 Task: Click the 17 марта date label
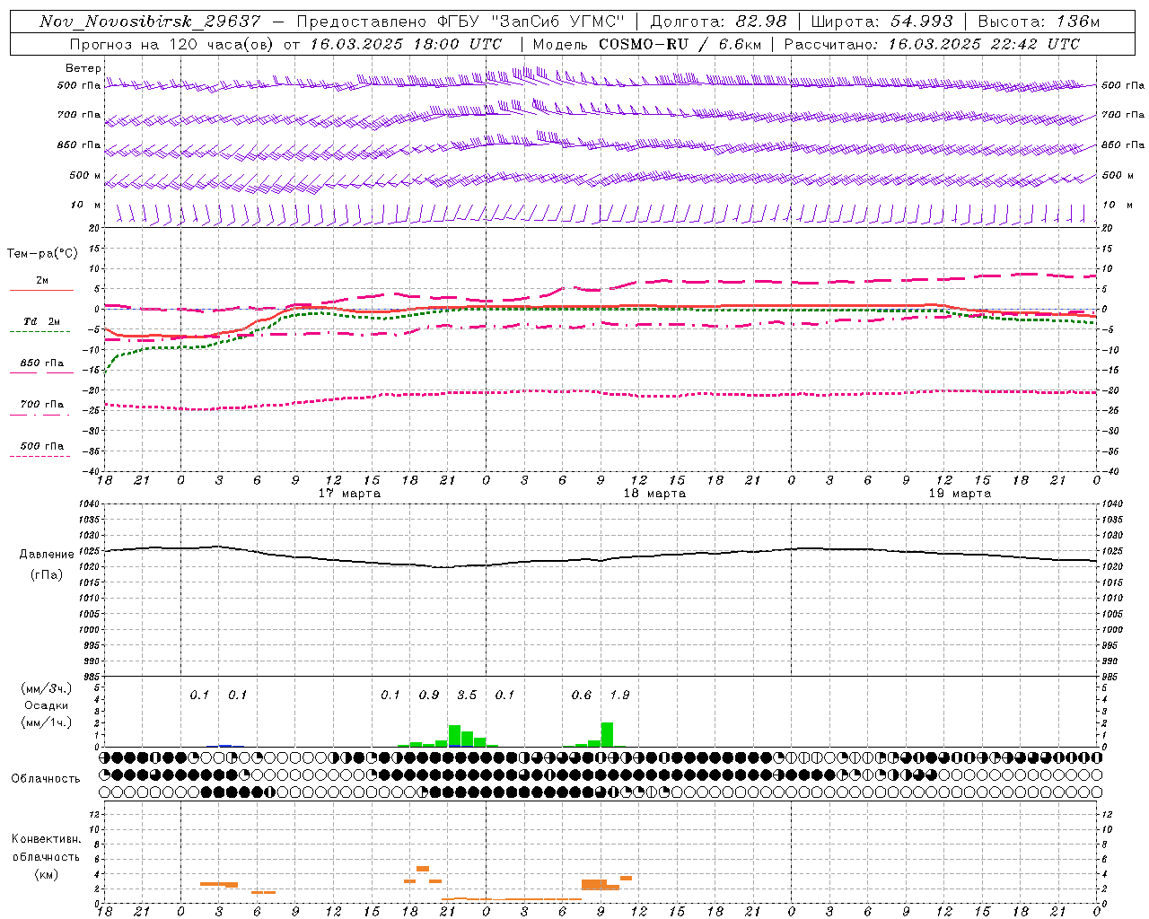click(350, 494)
